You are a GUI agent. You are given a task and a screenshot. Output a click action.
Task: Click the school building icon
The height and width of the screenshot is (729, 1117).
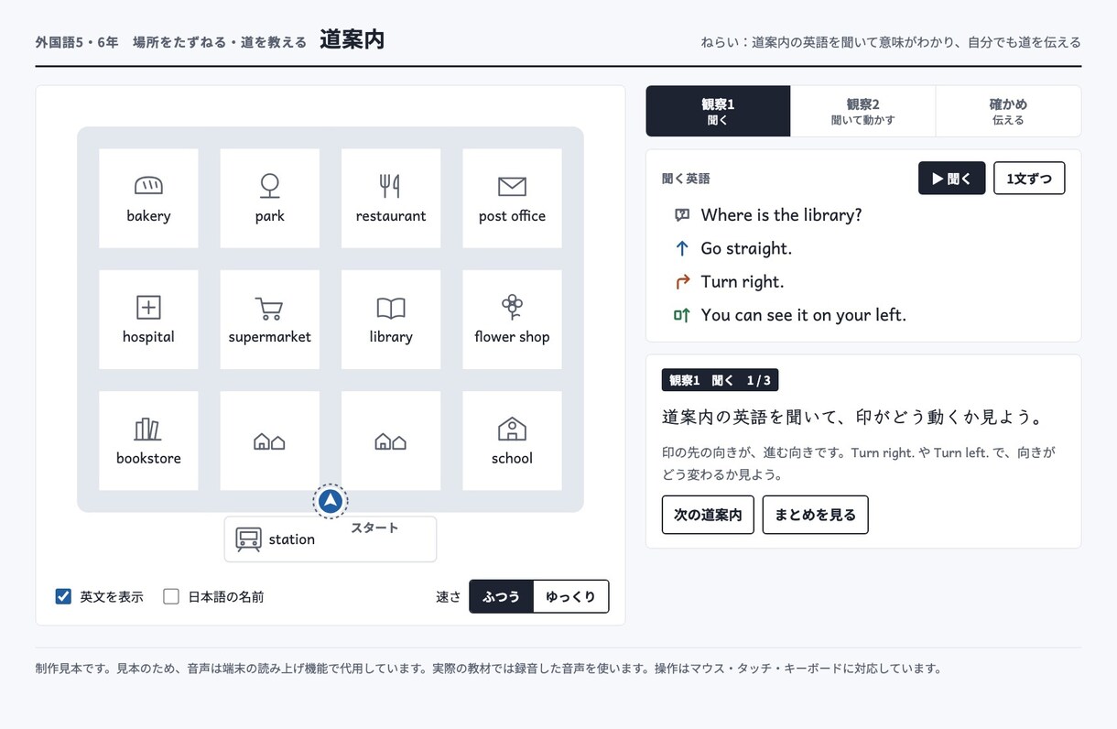tap(512, 429)
